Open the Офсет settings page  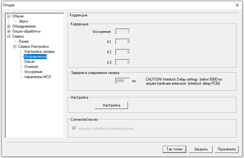coord(29,62)
